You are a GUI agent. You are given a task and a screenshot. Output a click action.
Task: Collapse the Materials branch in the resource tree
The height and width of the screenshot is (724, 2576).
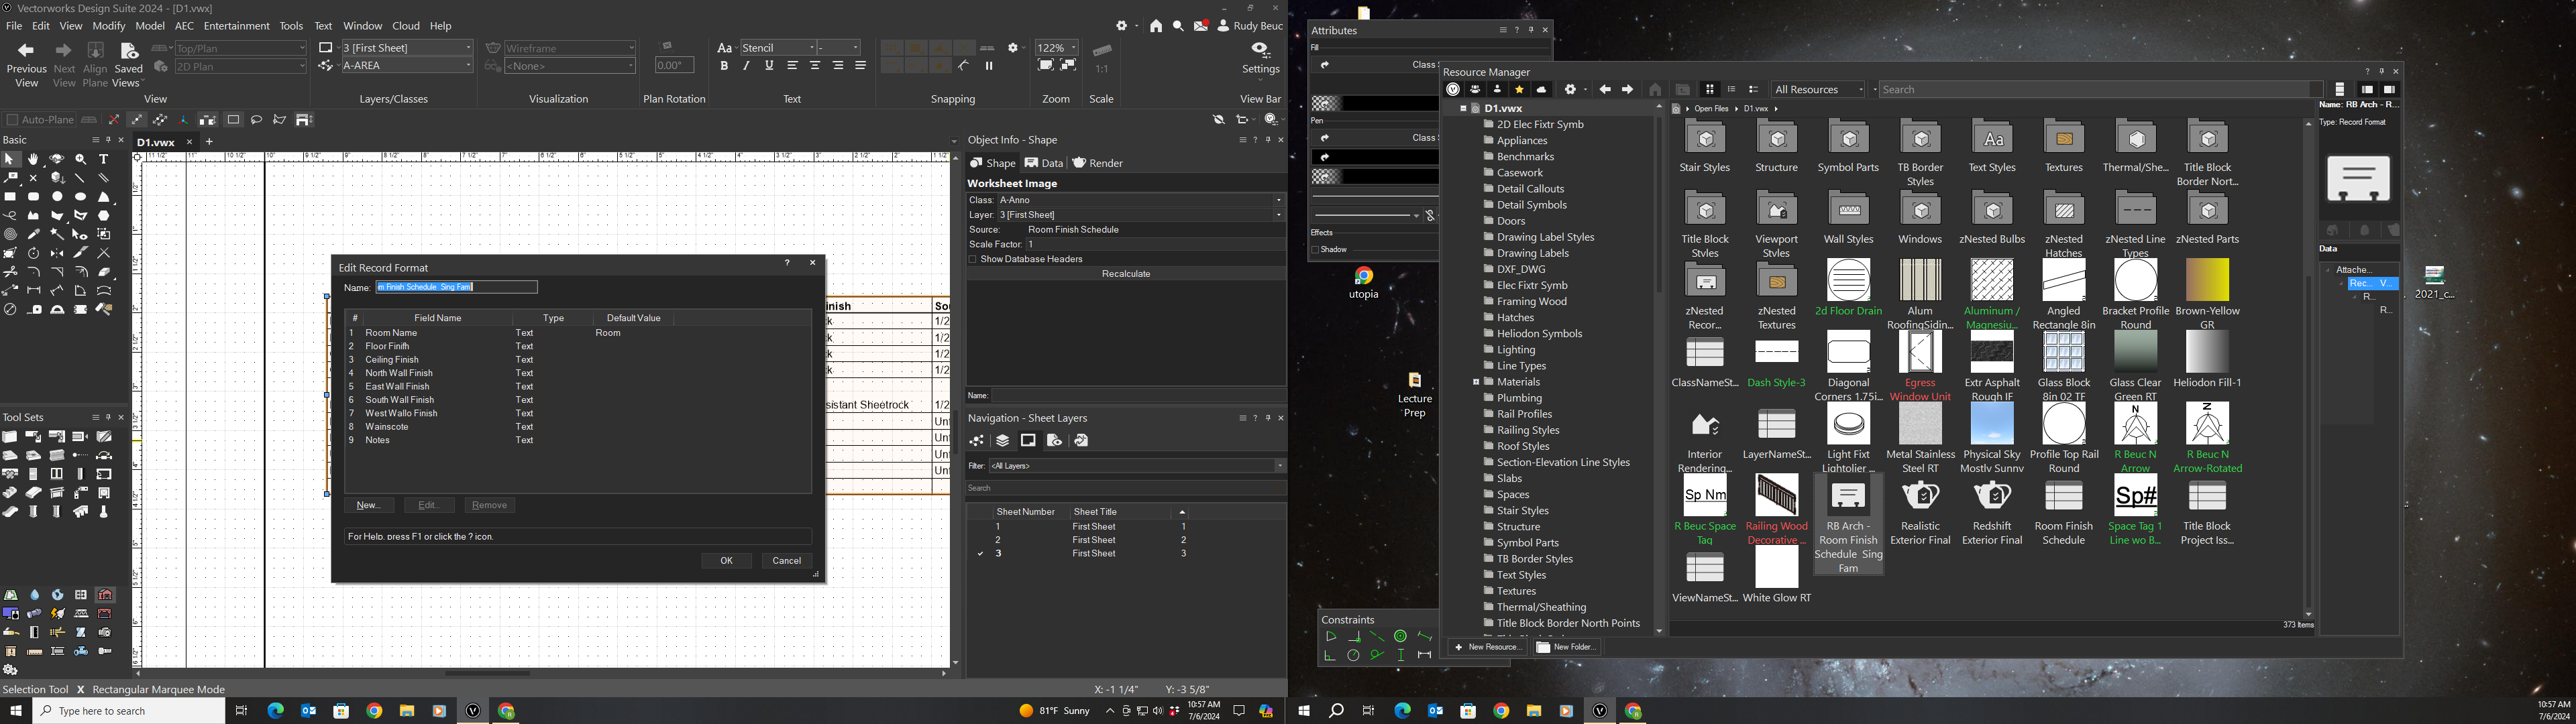click(1477, 381)
